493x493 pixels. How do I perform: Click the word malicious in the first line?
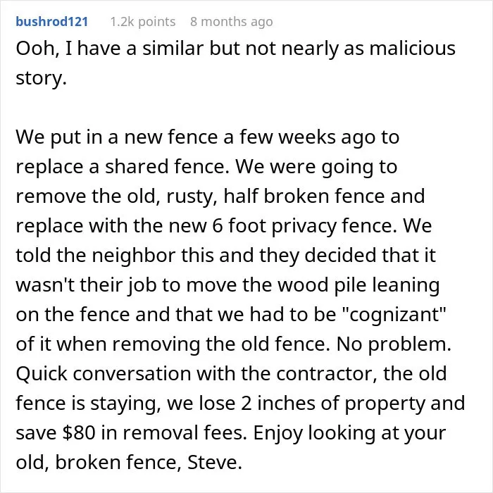(412, 49)
